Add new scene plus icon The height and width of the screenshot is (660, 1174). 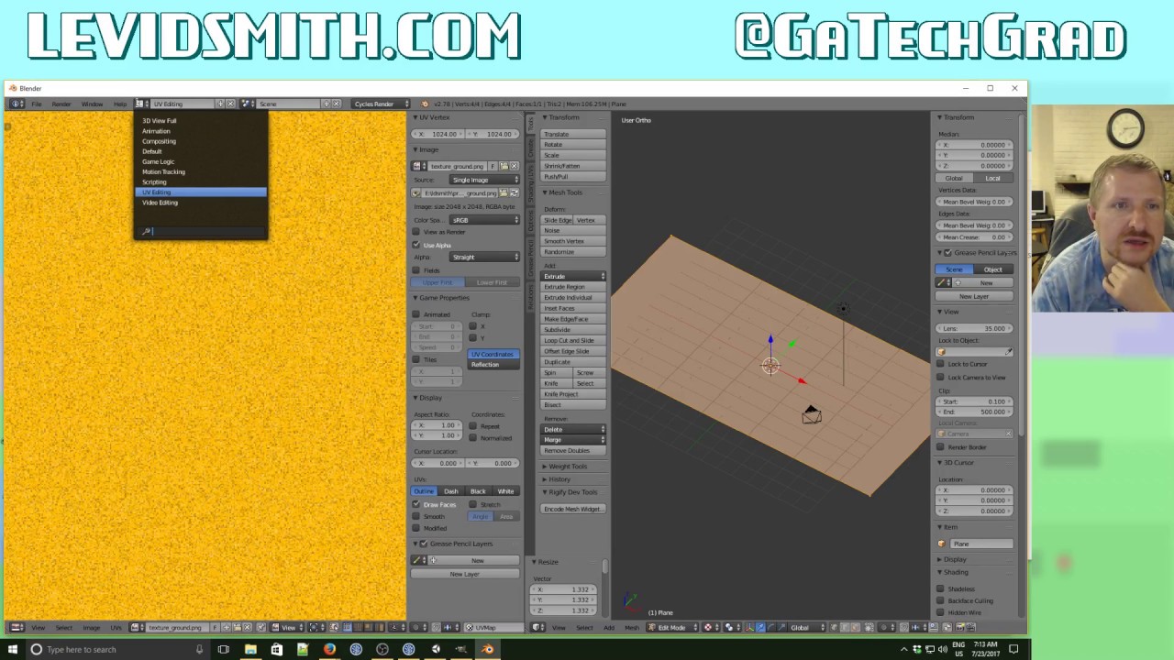pos(327,104)
